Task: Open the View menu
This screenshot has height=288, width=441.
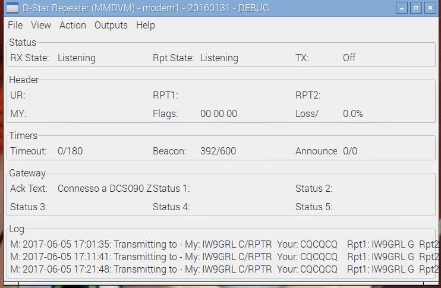Action: coord(41,26)
